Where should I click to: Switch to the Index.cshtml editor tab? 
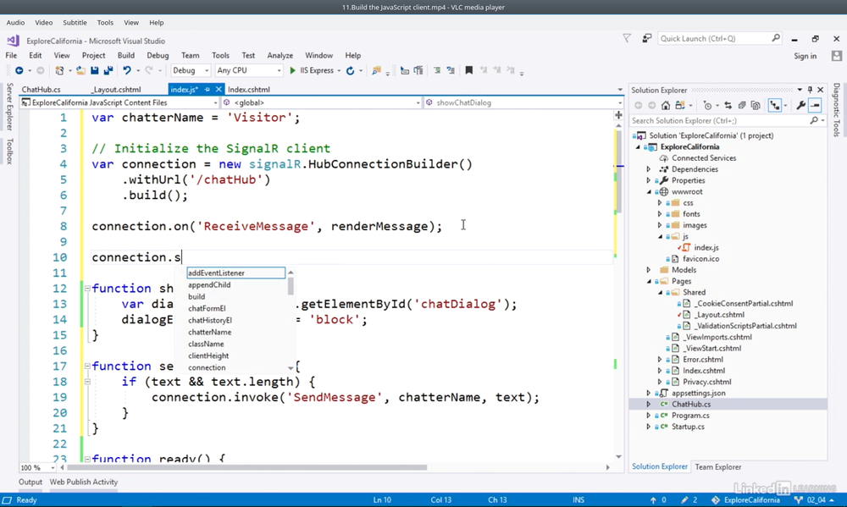click(x=248, y=90)
